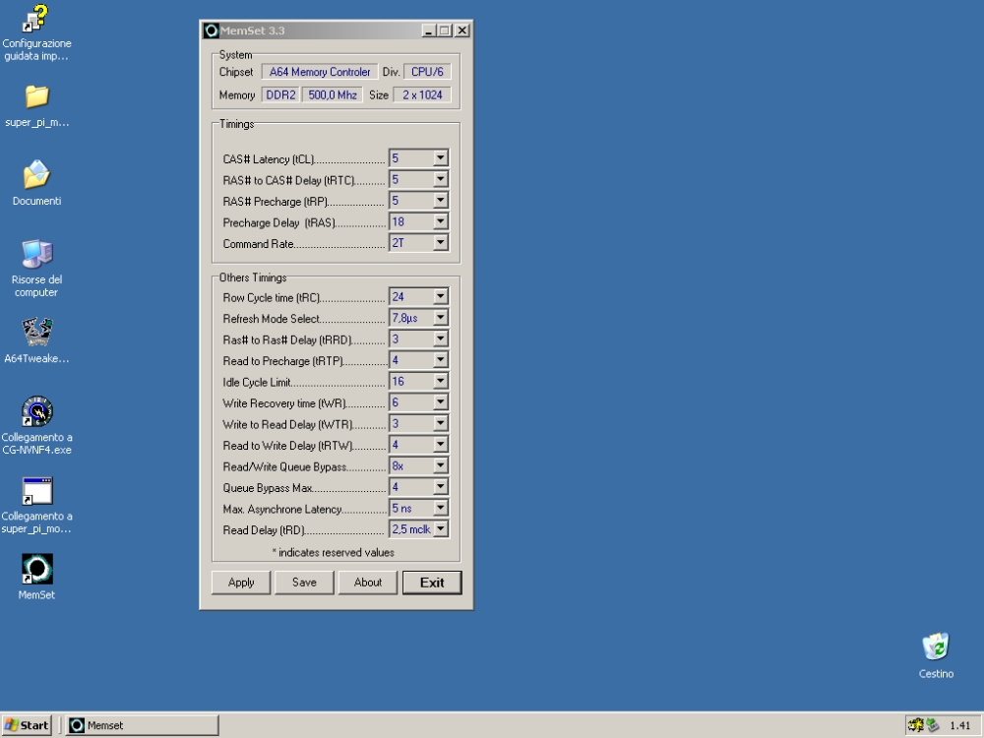Screen dimensions: 984x738
Task: Open the Idle Cycle Limit dropdown
Action: 441,382
